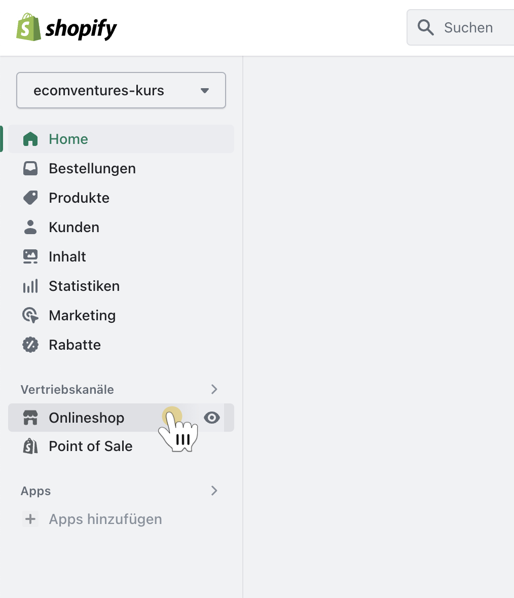The width and height of the screenshot is (514, 598).
Task: Click the Produkte tag icon
Action: click(x=30, y=198)
